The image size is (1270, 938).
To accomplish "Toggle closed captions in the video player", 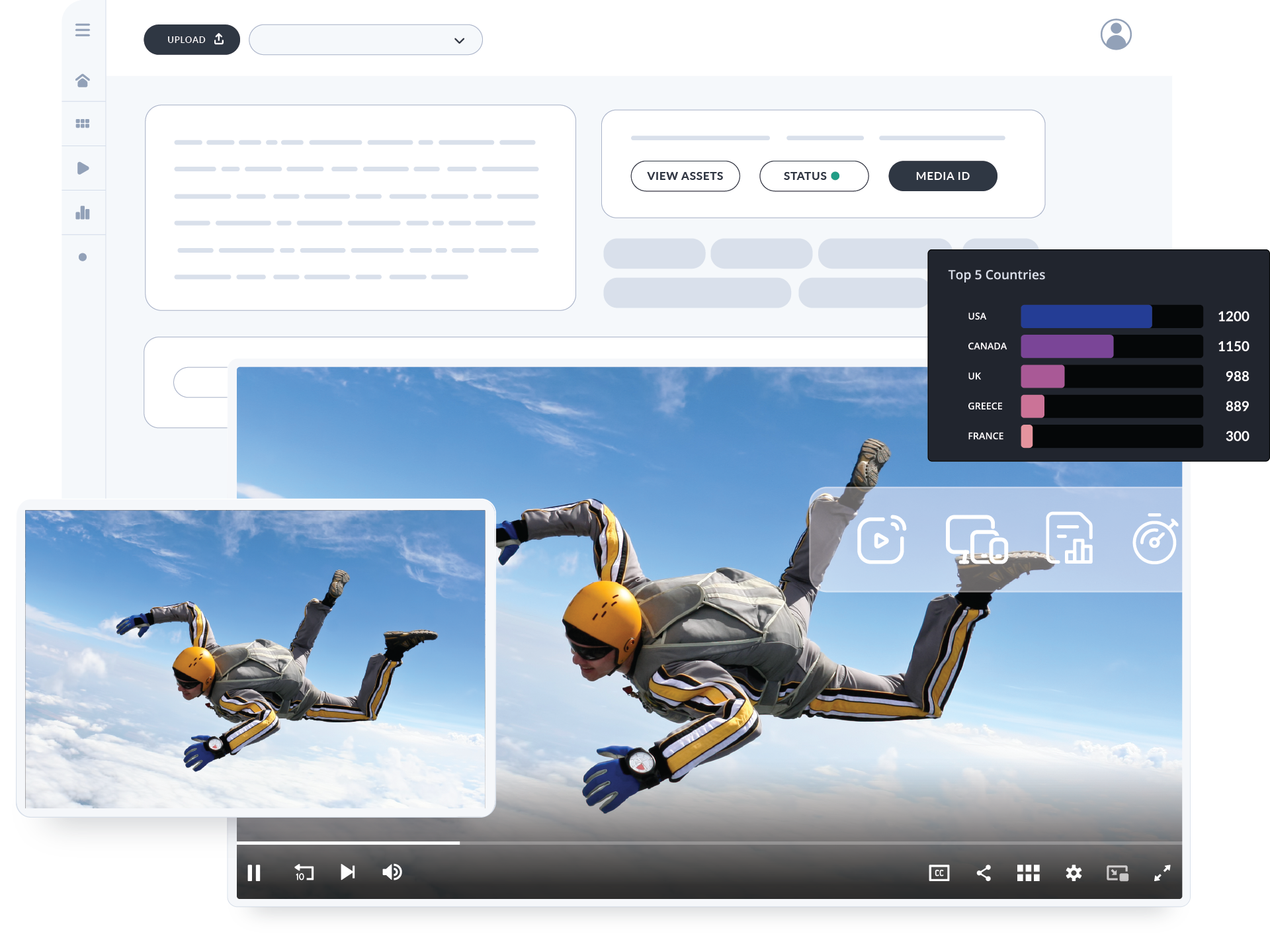I will [x=939, y=873].
